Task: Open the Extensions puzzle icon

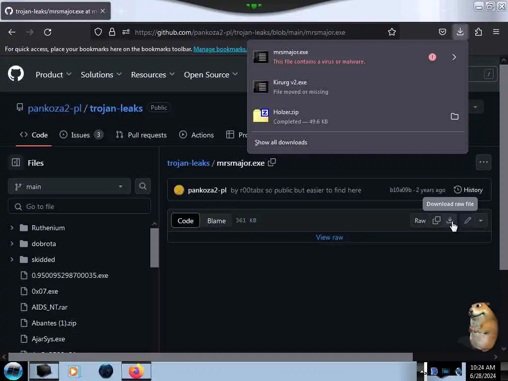Action: pos(478,32)
